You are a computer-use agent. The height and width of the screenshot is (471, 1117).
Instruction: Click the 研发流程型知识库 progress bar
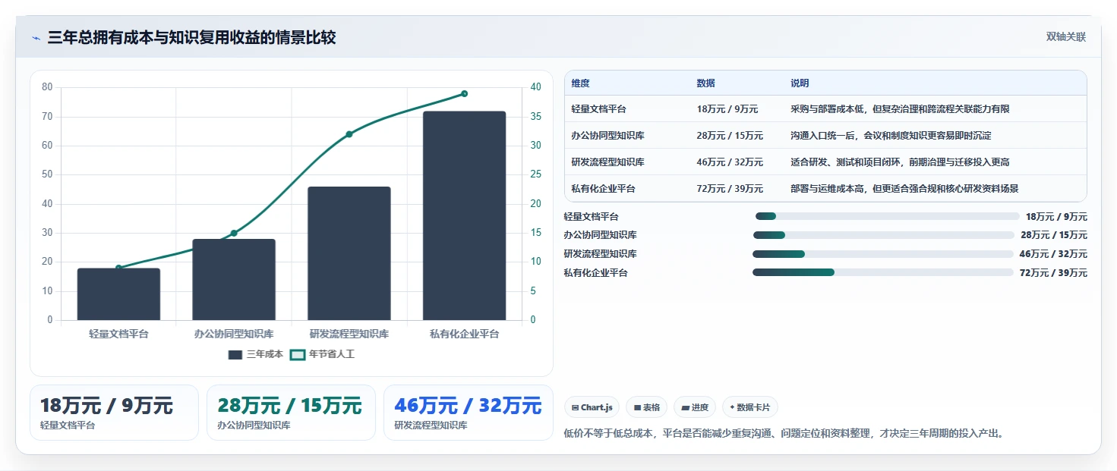pyautogui.click(x=882, y=254)
